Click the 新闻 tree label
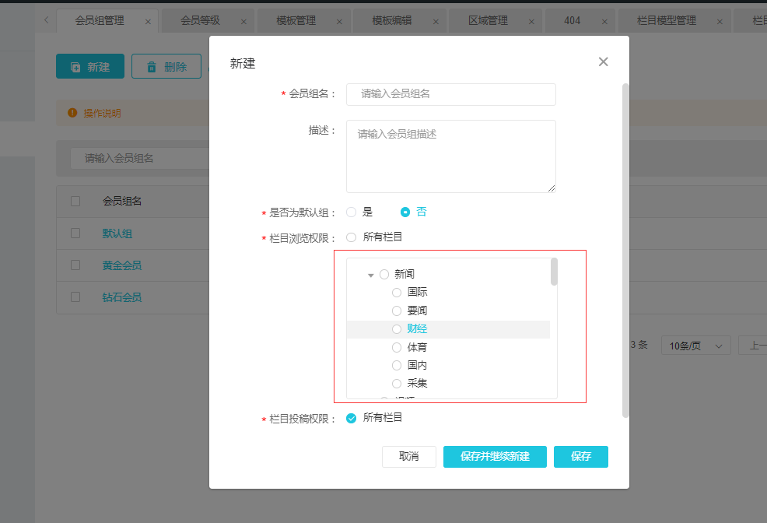 (x=404, y=274)
